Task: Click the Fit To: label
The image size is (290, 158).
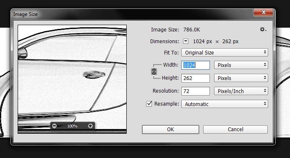Action: click(171, 53)
